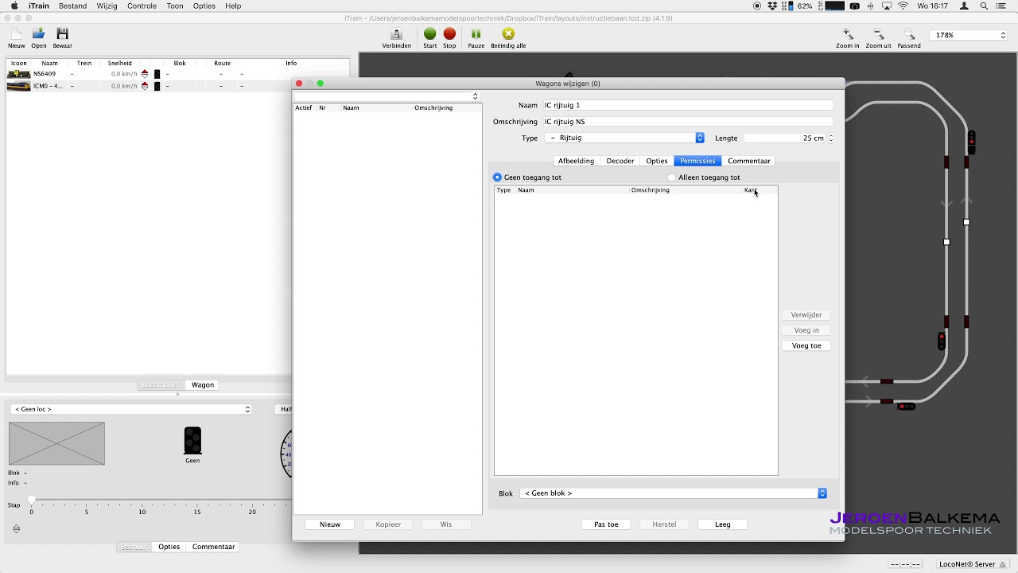1018x573 pixels.
Task: Click the Kopieer button
Action: 388,524
